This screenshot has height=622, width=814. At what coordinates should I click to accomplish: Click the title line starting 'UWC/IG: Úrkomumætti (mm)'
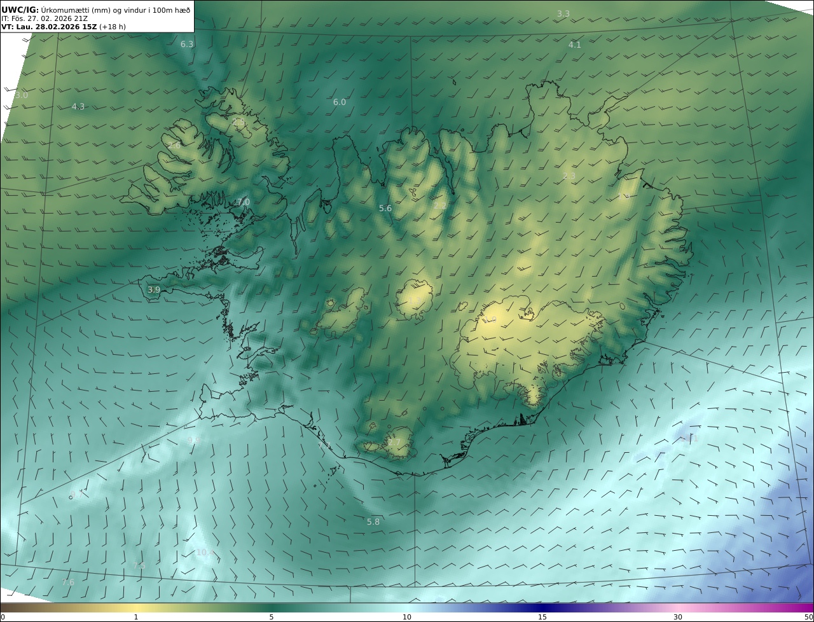95,10
